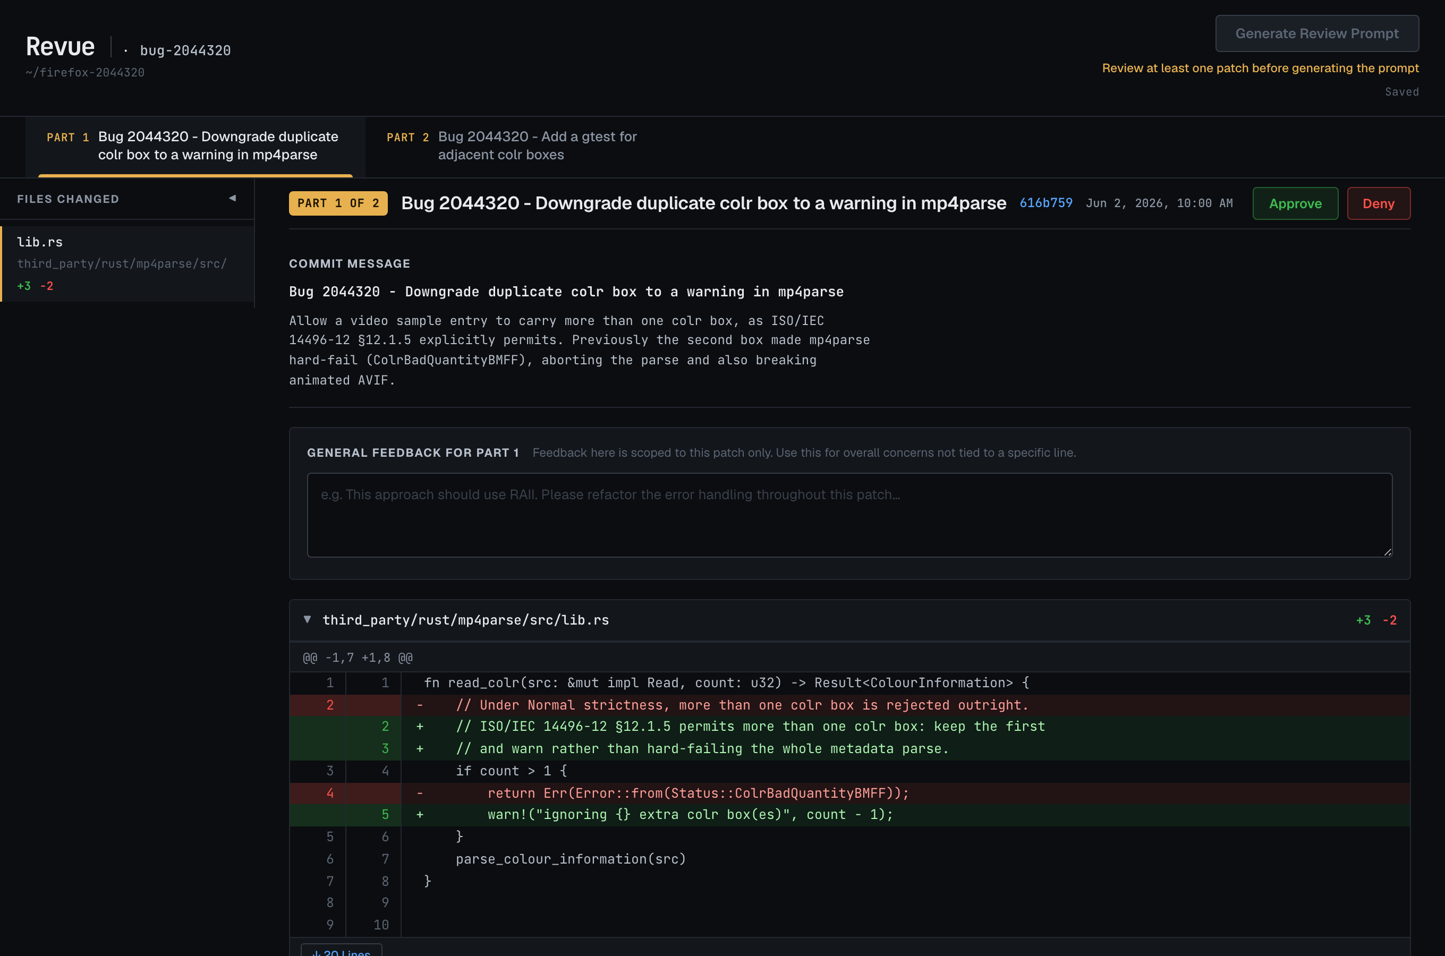Click the date Jun 2, 2026 text
1445x956 pixels.
click(x=1159, y=203)
